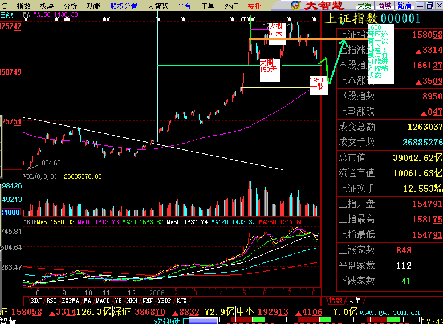Click the MA60 1637.74 label
443x324 pixels.
[187, 222]
